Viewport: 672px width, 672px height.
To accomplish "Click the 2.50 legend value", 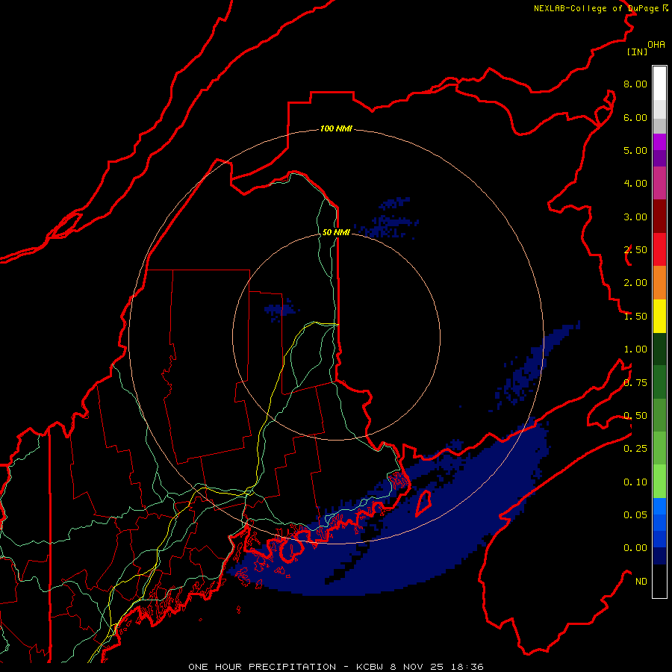I will [x=635, y=250].
